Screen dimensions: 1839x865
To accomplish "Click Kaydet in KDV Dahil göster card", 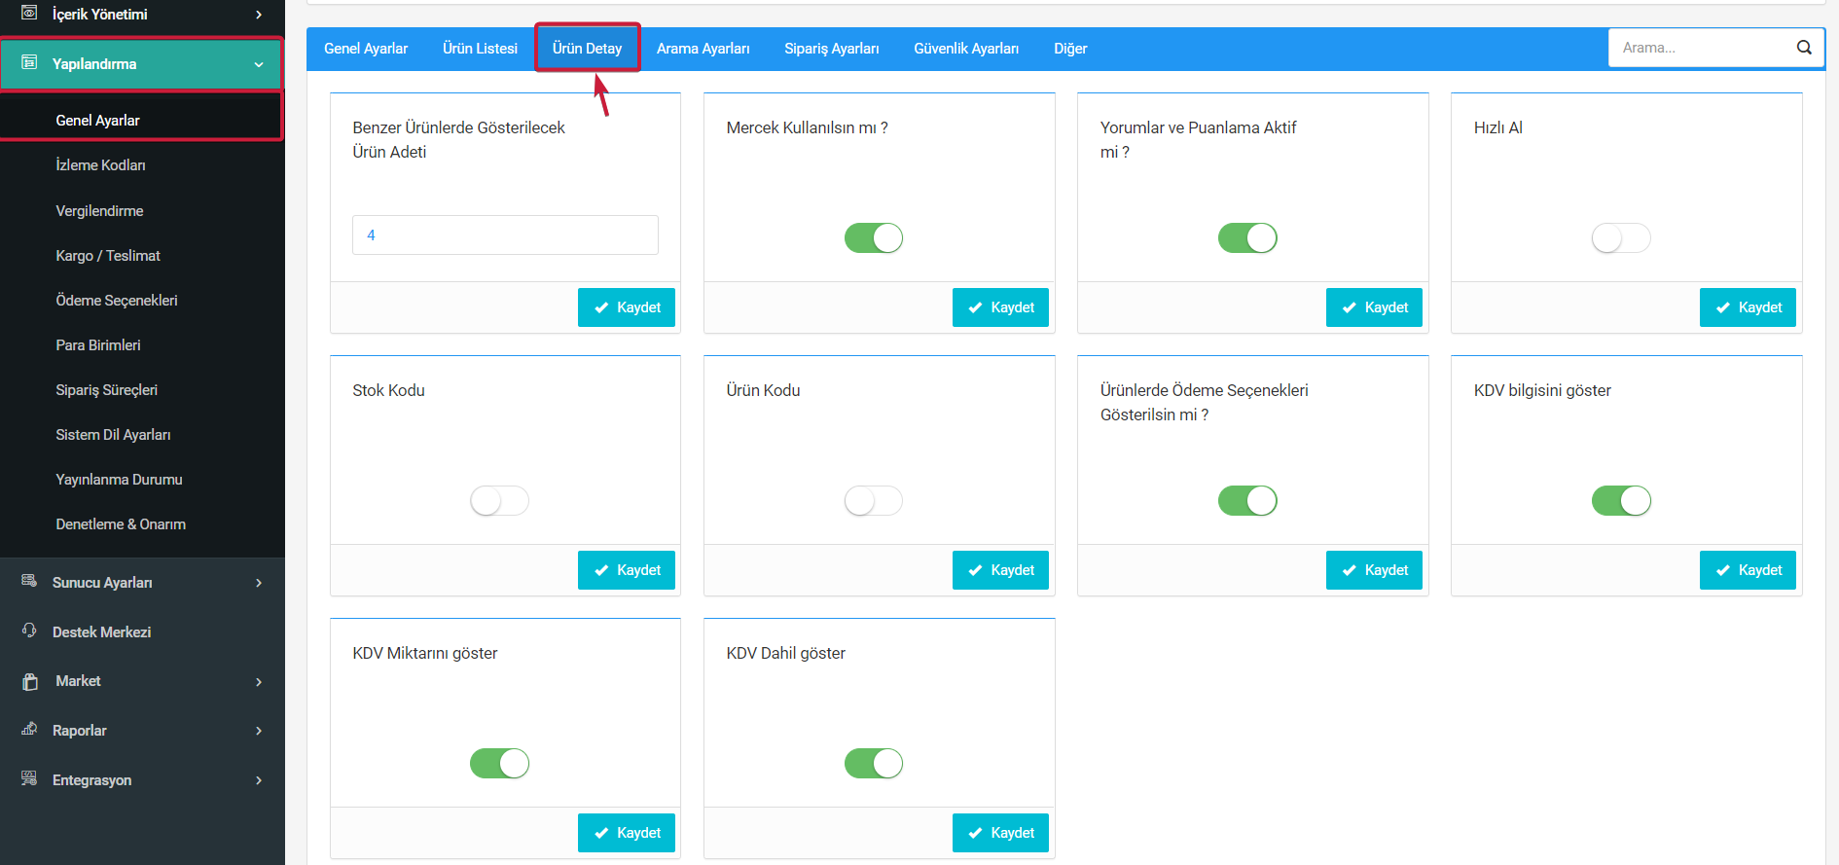I will pyautogui.click(x=1000, y=833).
